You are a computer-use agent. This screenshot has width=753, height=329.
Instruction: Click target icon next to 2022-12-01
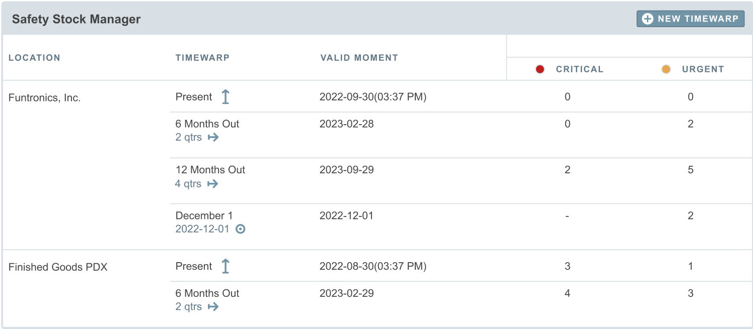click(241, 230)
